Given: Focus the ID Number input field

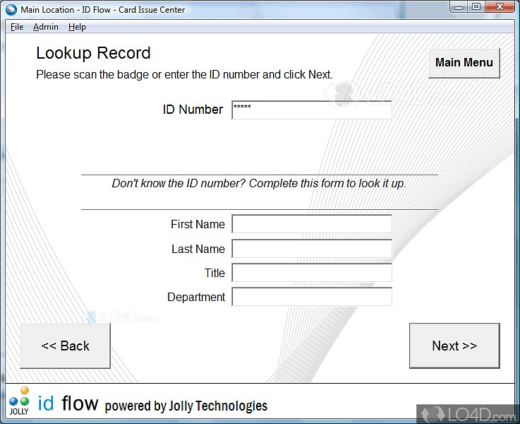Looking at the screenshot, I should click(x=312, y=110).
